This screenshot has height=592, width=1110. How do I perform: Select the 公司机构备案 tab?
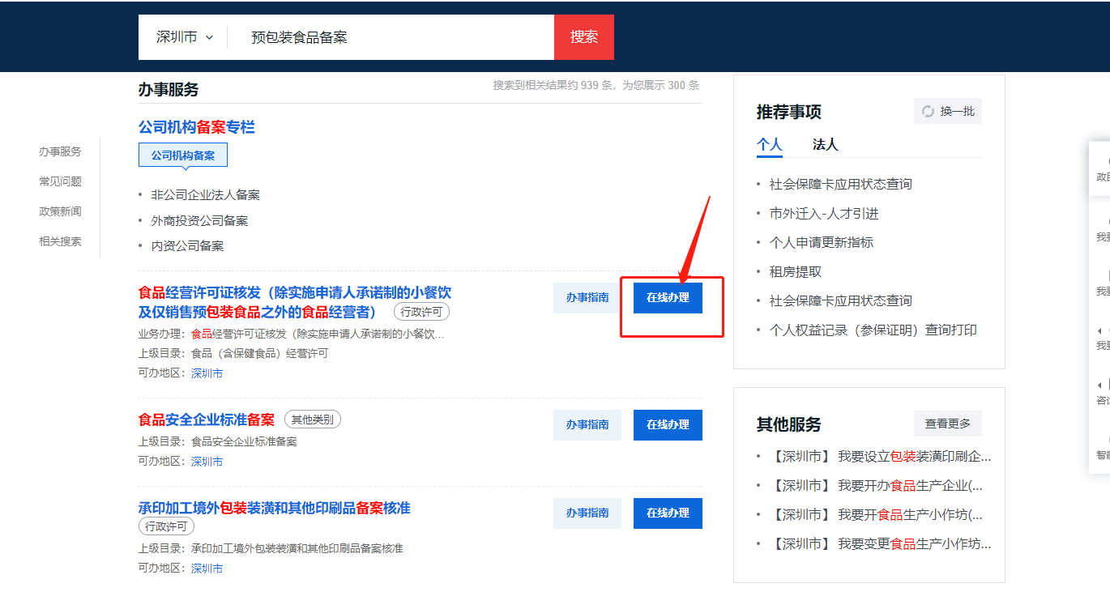(x=183, y=155)
